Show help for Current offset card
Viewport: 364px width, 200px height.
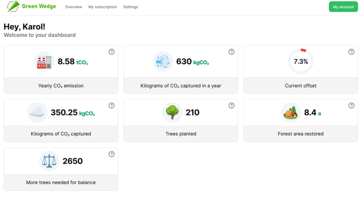click(351, 52)
